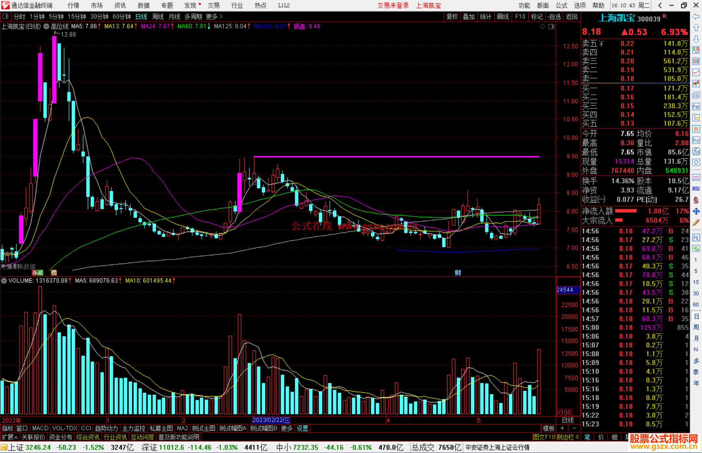Switch to the MACD indicator tab
The width and height of the screenshot is (702, 453).
point(40,428)
